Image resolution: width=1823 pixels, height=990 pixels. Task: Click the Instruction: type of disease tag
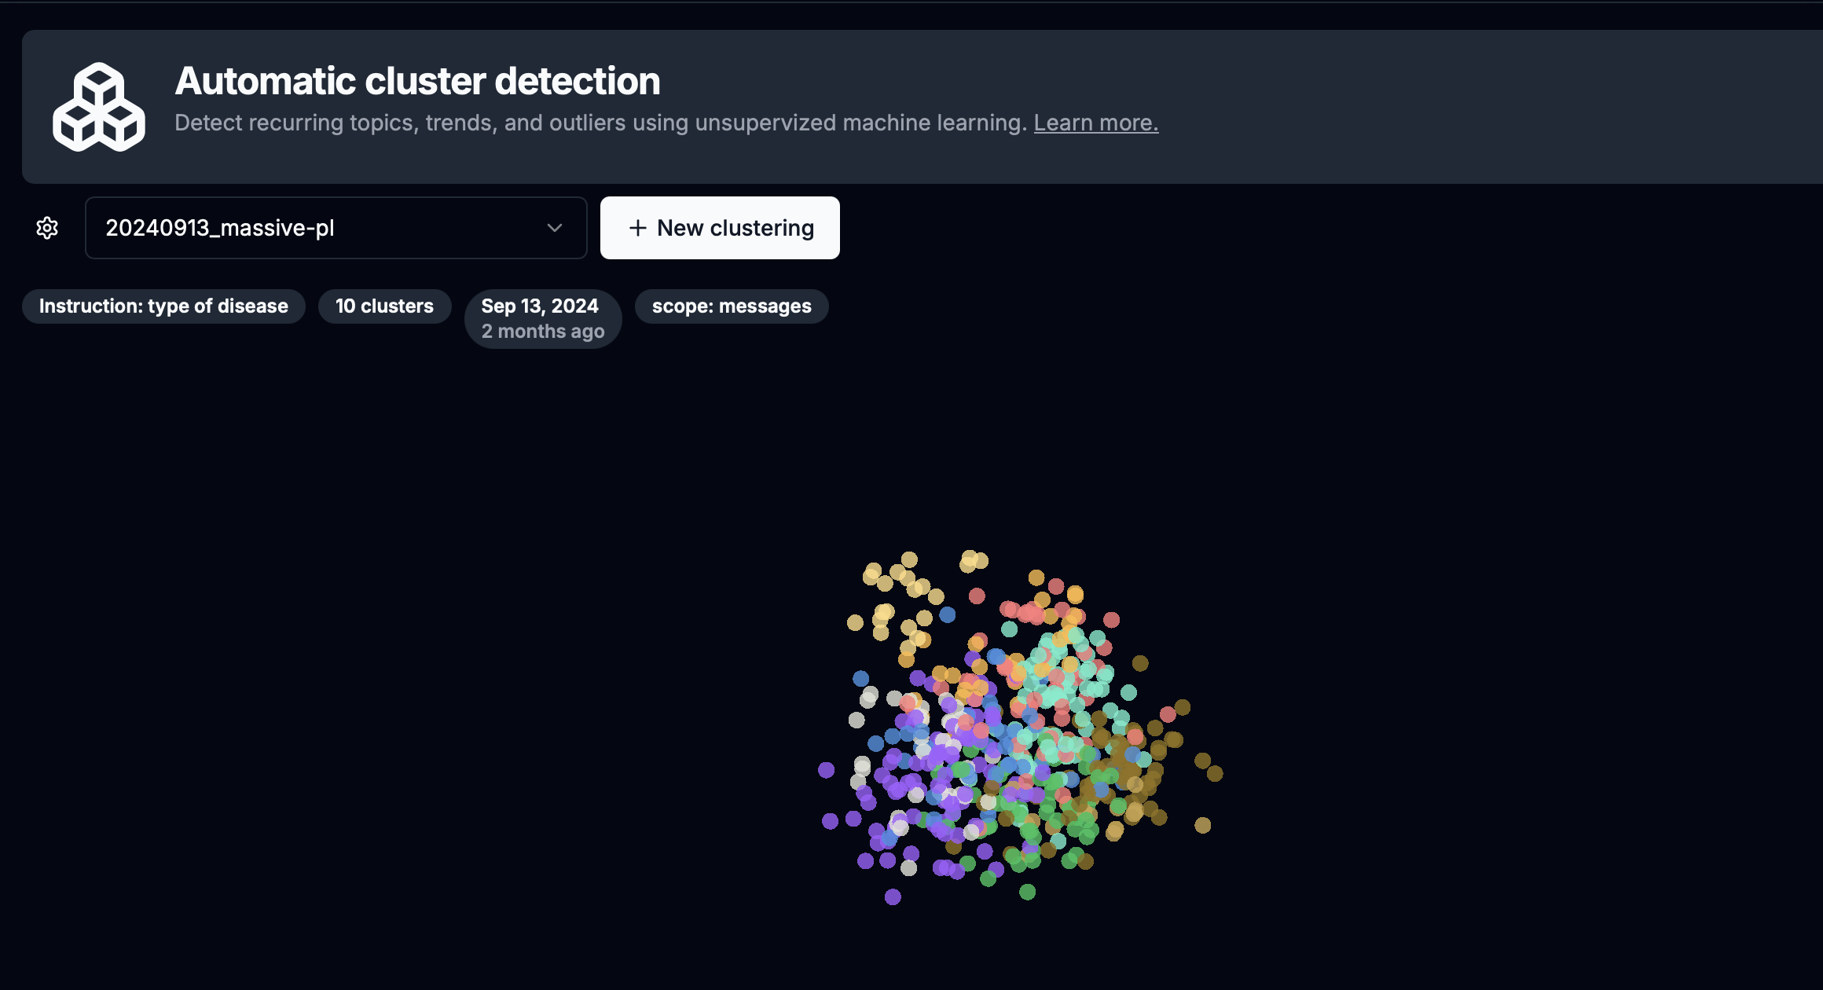pos(163,306)
